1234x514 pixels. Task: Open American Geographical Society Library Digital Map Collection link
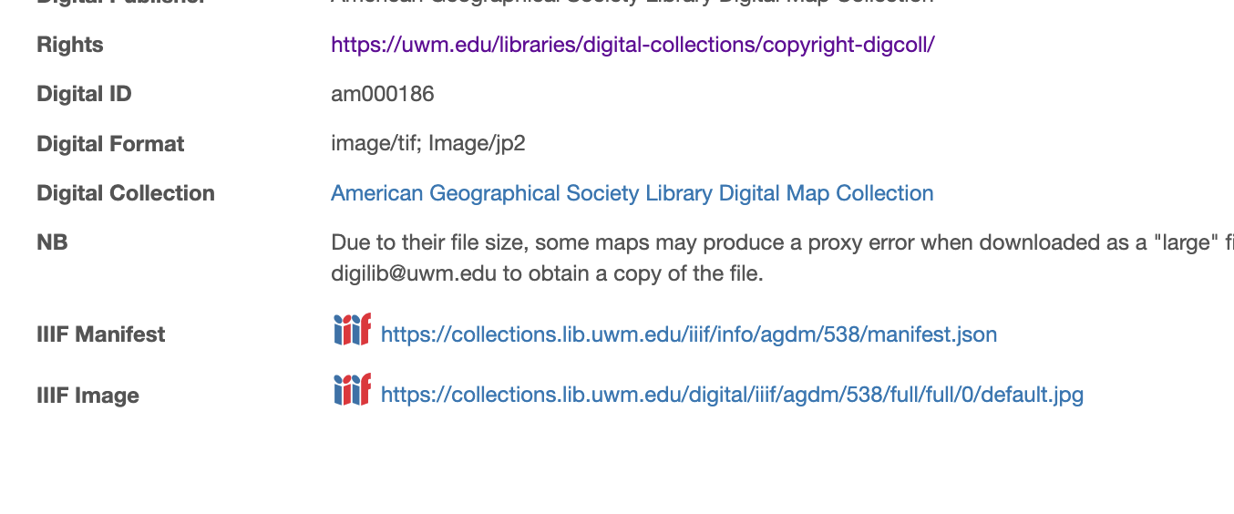pos(632,193)
